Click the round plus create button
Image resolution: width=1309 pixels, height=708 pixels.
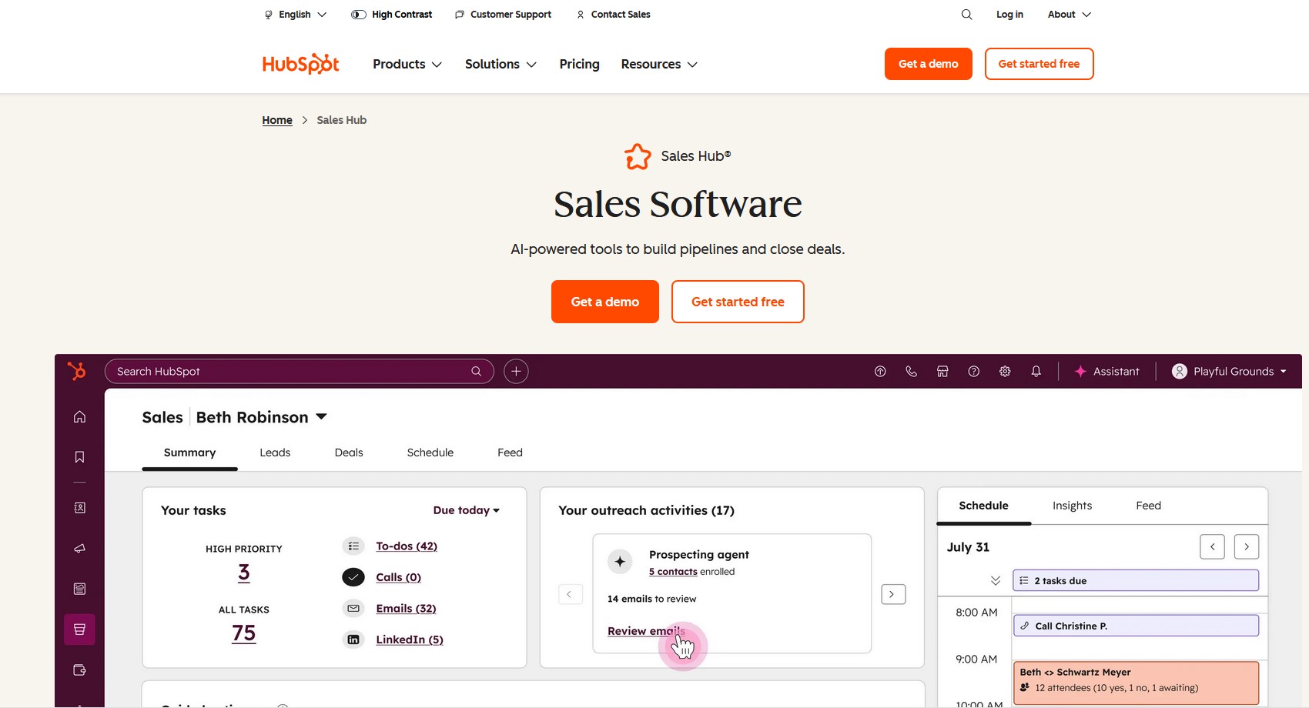point(516,372)
